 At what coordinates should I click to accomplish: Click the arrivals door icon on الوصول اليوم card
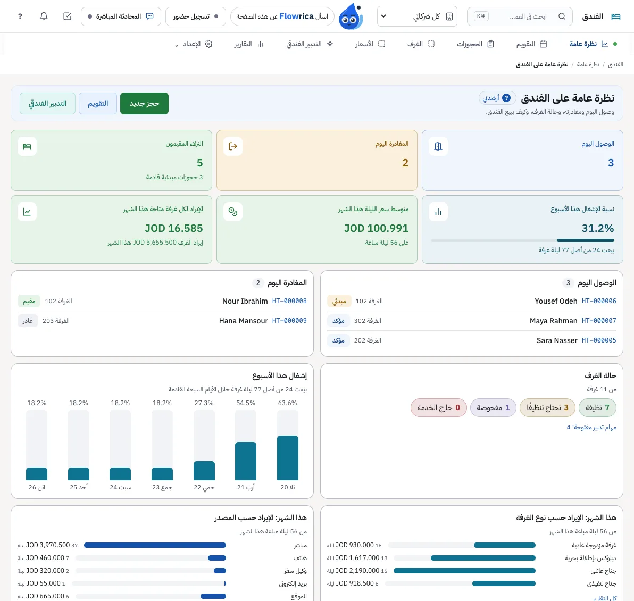click(x=438, y=146)
